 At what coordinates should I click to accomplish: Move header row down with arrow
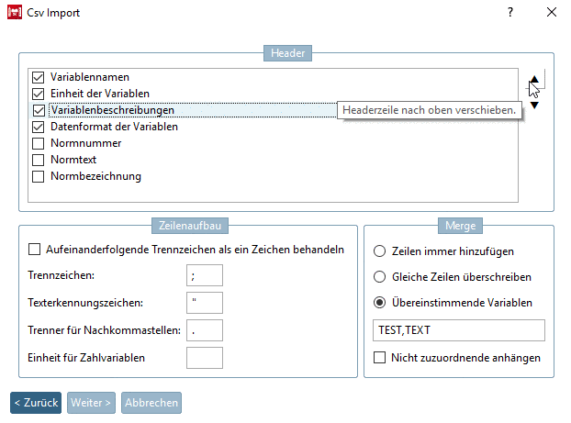point(534,106)
